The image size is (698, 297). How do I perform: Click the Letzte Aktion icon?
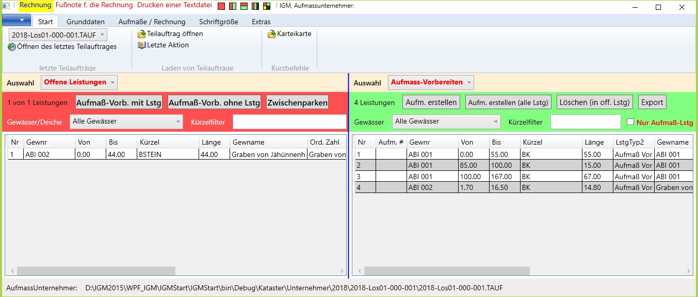(x=142, y=45)
